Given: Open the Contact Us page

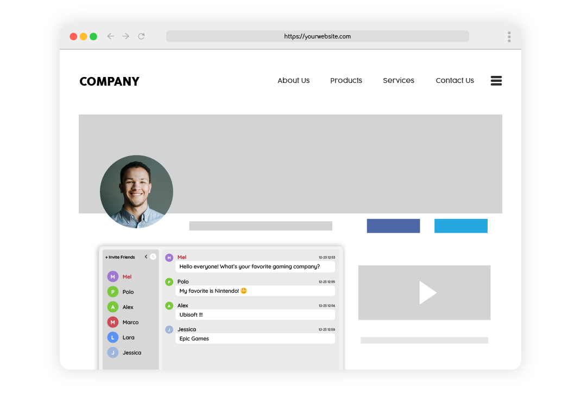Looking at the screenshot, I should coord(454,80).
